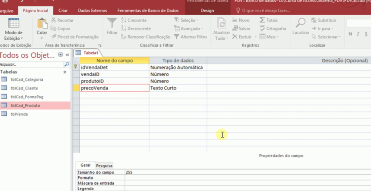Open the Avançado filter dropdown
Viewport: 371px width, 191px height.
pos(188,29)
